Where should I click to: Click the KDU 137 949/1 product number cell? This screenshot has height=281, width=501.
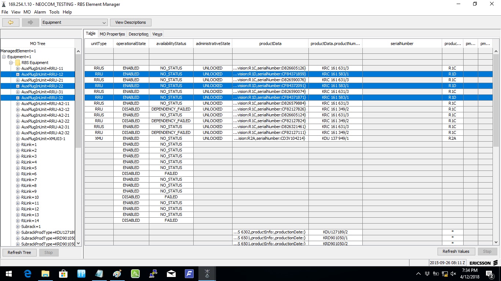click(335, 139)
